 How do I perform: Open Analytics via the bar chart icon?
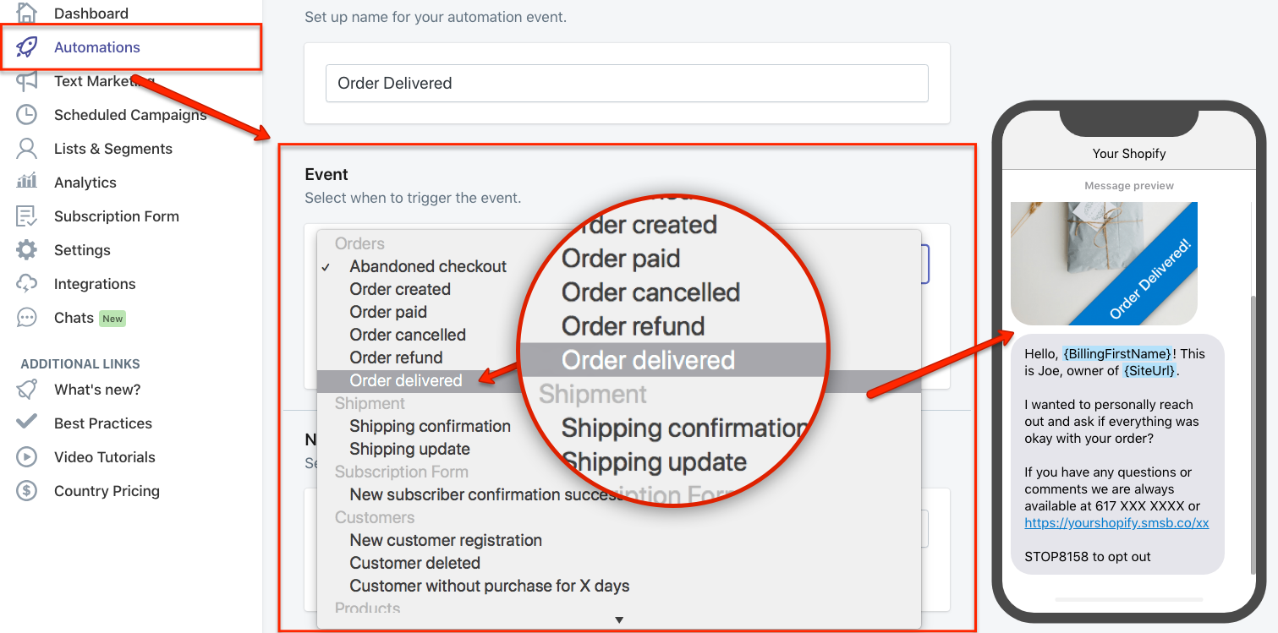pyautogui.click(x=28, y=182)
